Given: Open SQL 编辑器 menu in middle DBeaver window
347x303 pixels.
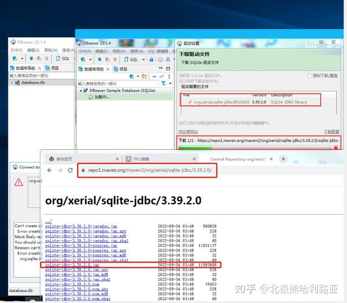Looking at the screenshot, I should point(158,51).
